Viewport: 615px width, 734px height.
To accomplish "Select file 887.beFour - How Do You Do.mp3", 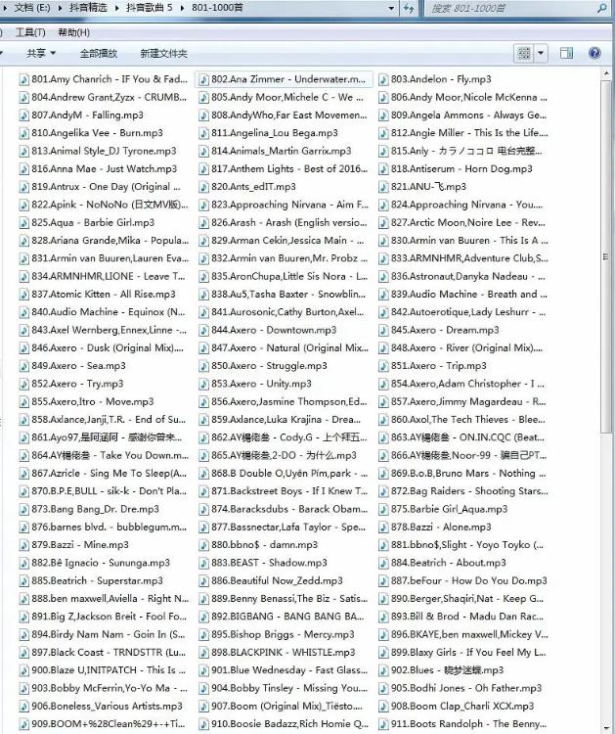I will click(463, 581).
